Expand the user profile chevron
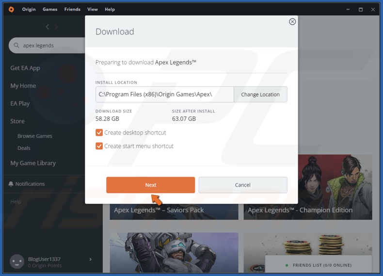This screenshot has height=276, width=383. point(91,260)
